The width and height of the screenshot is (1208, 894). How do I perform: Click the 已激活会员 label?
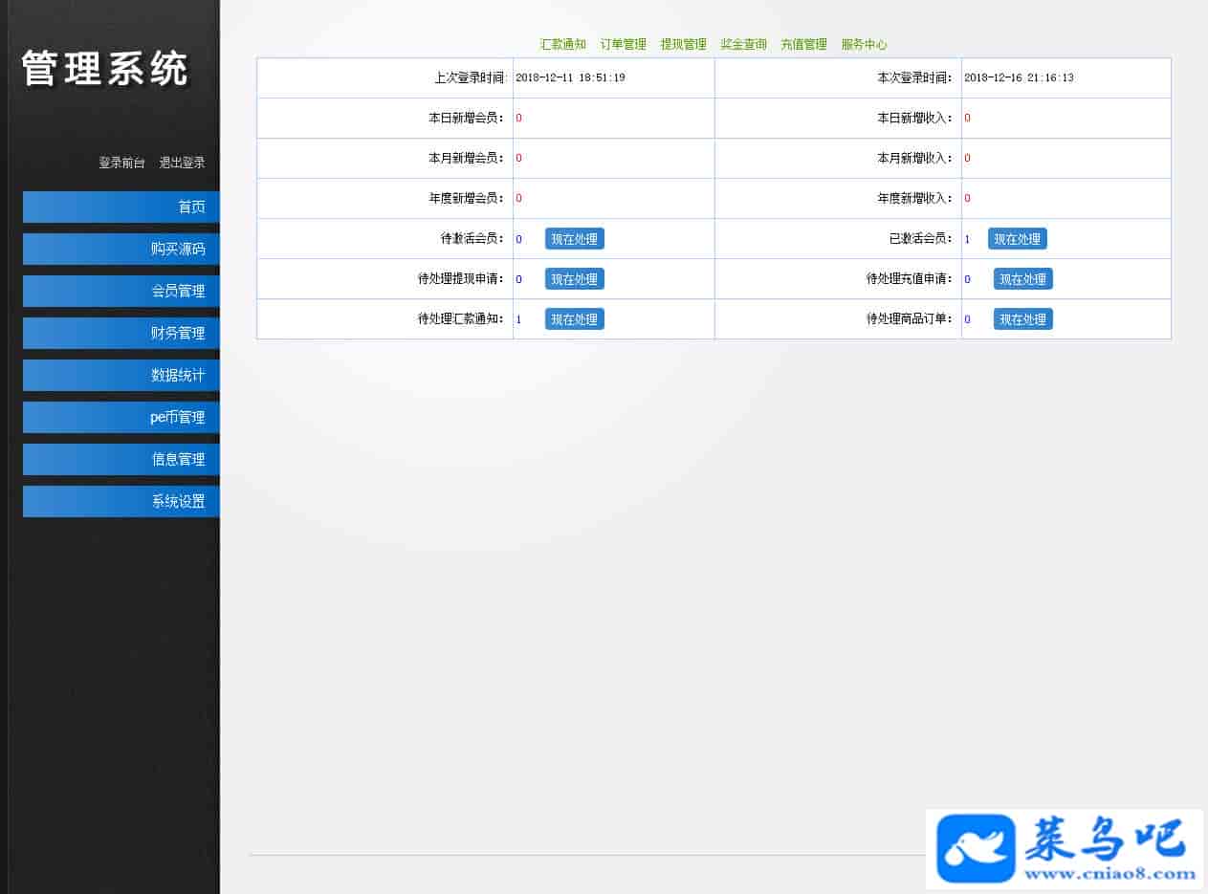point(921,238)
